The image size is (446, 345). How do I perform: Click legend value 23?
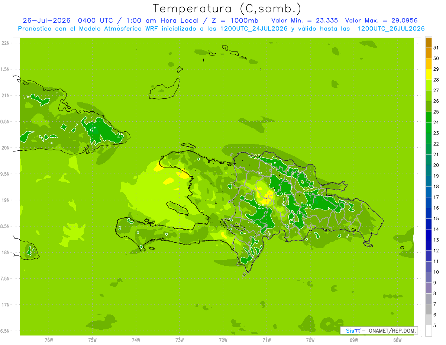pyautogui.click(x=436, y=133)
